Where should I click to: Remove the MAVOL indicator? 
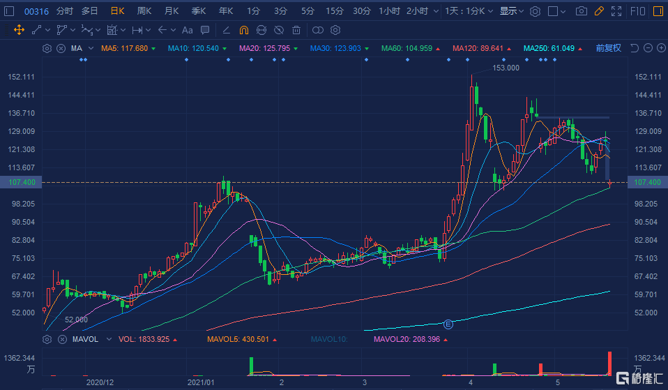pos(61,340)
